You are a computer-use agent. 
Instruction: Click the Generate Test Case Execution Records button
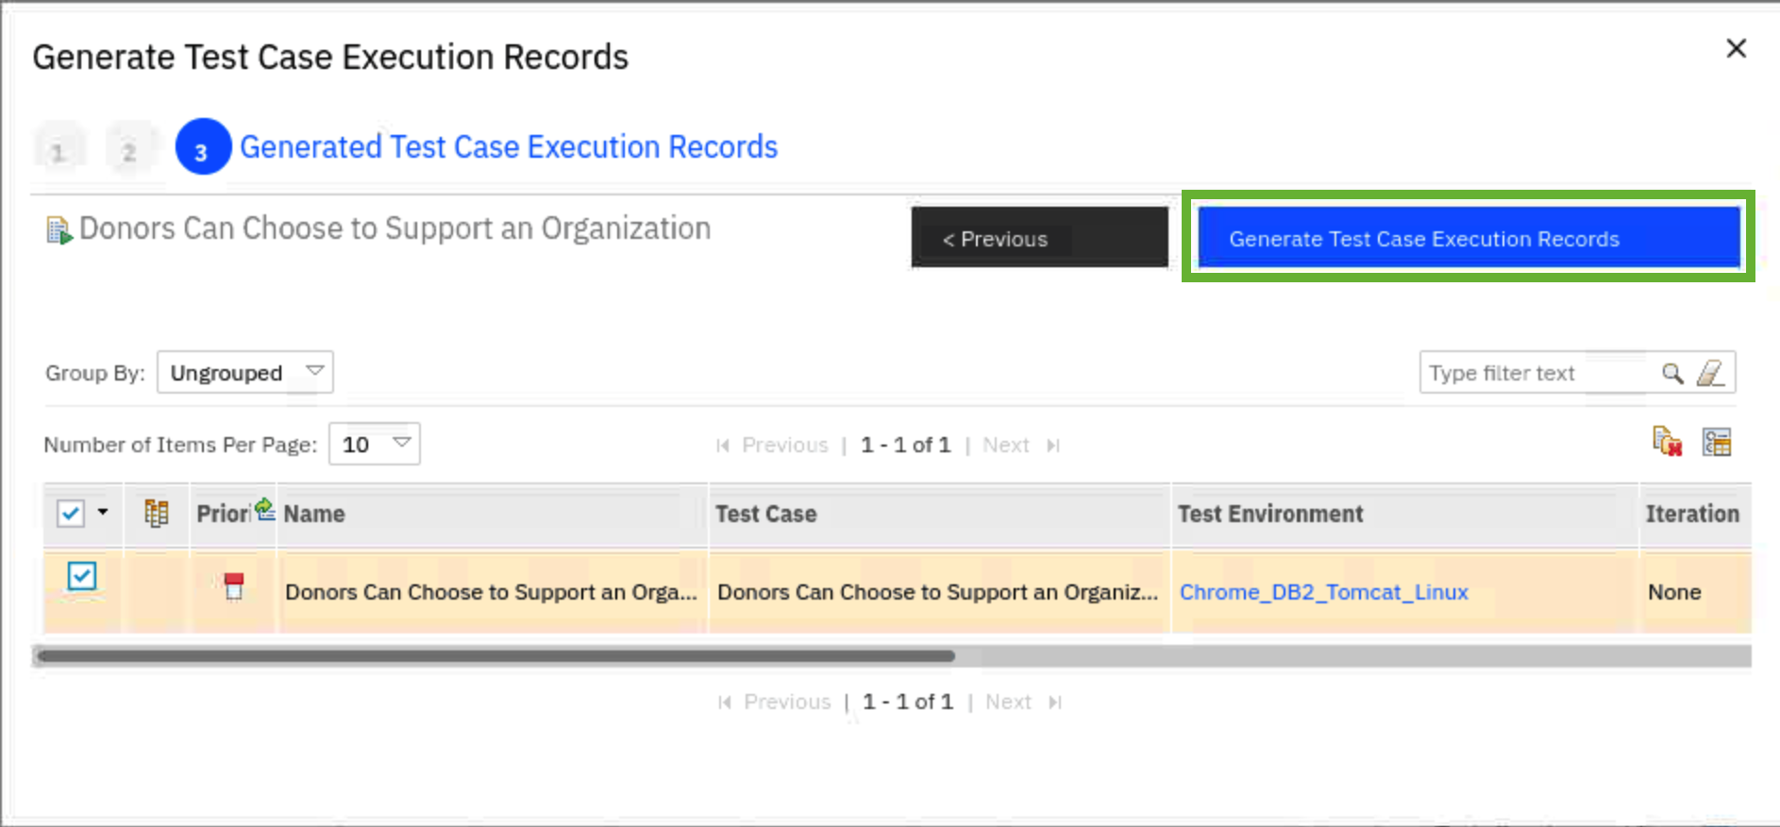[1468, 238]
